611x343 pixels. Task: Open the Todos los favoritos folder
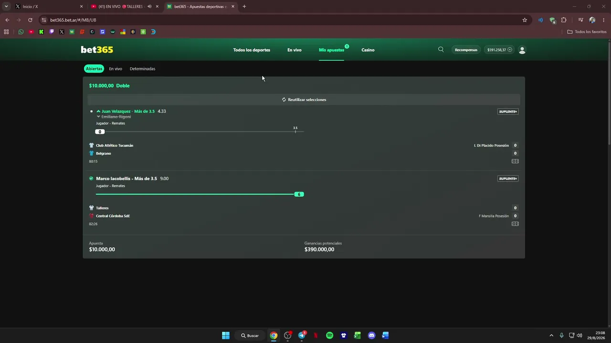[587, 32]
